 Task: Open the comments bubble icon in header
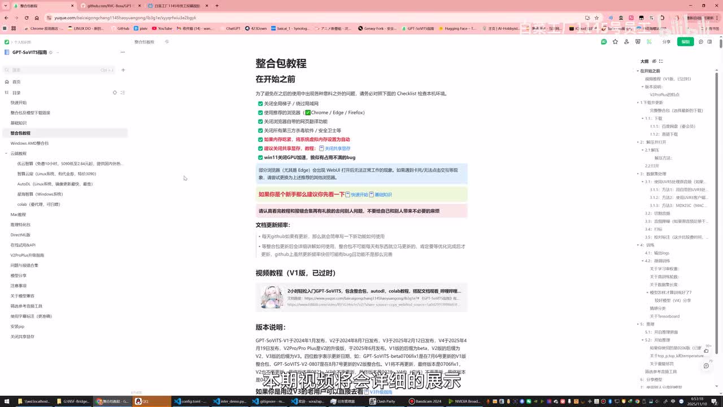coord(701,41)
